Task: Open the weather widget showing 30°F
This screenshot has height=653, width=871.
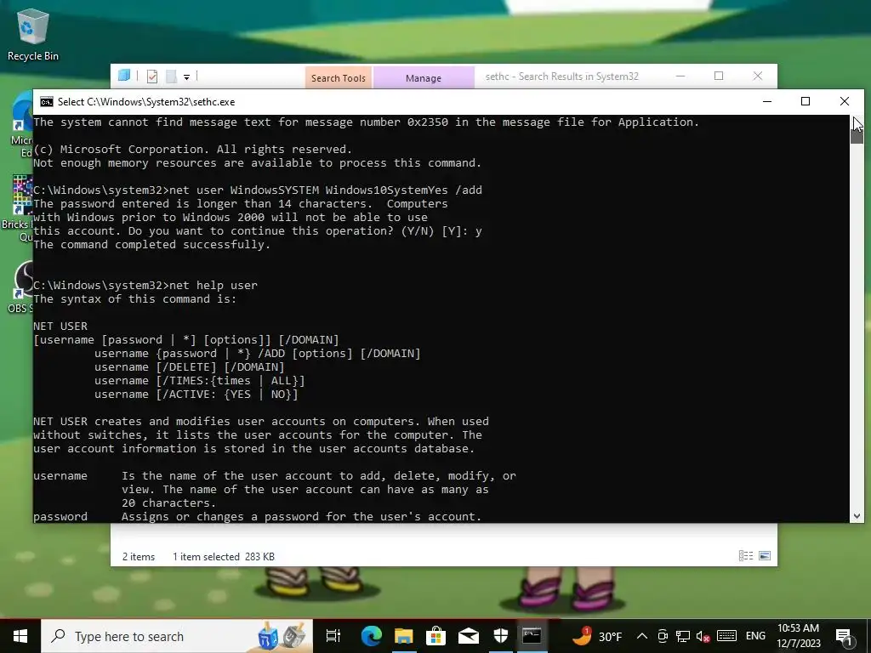Action: (597, 636)
